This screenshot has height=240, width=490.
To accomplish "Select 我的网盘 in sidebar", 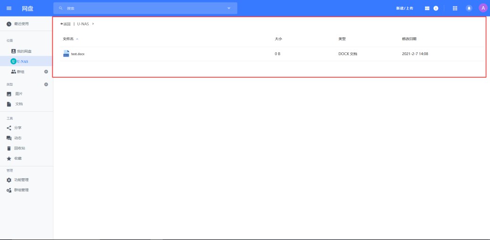I will click(x=24, y=51).
